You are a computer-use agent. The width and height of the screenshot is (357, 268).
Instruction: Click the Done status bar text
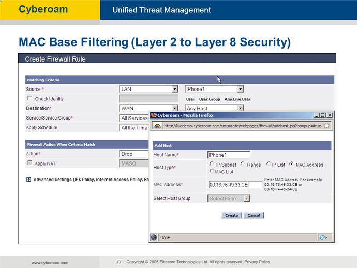click(165, 237)
